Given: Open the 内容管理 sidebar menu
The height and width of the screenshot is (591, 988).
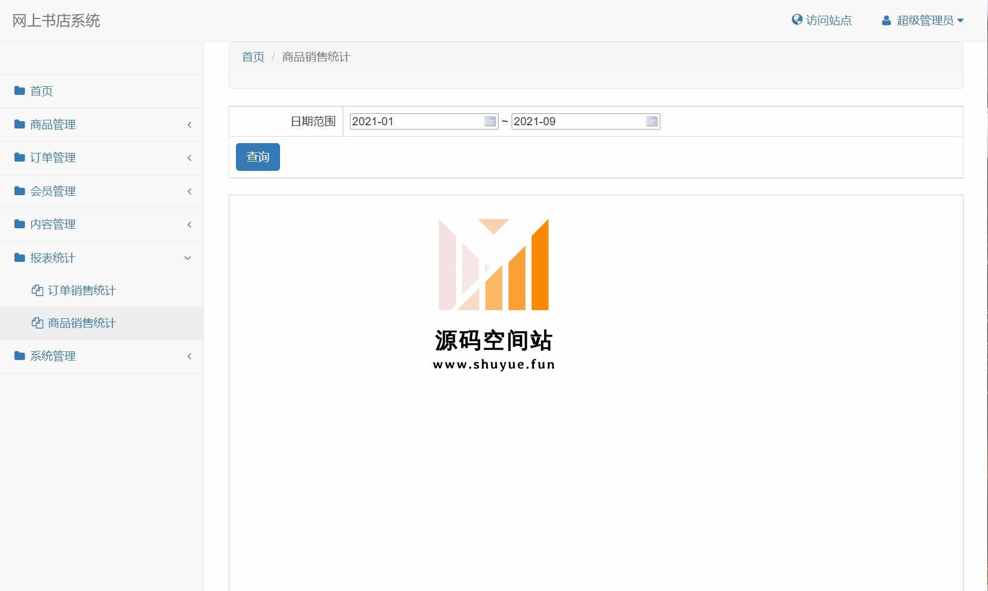Looking at the screenshot, I should [53, 224].
